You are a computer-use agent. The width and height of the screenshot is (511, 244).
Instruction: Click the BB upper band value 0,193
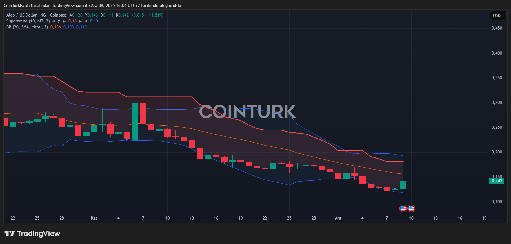pos(68,27)
